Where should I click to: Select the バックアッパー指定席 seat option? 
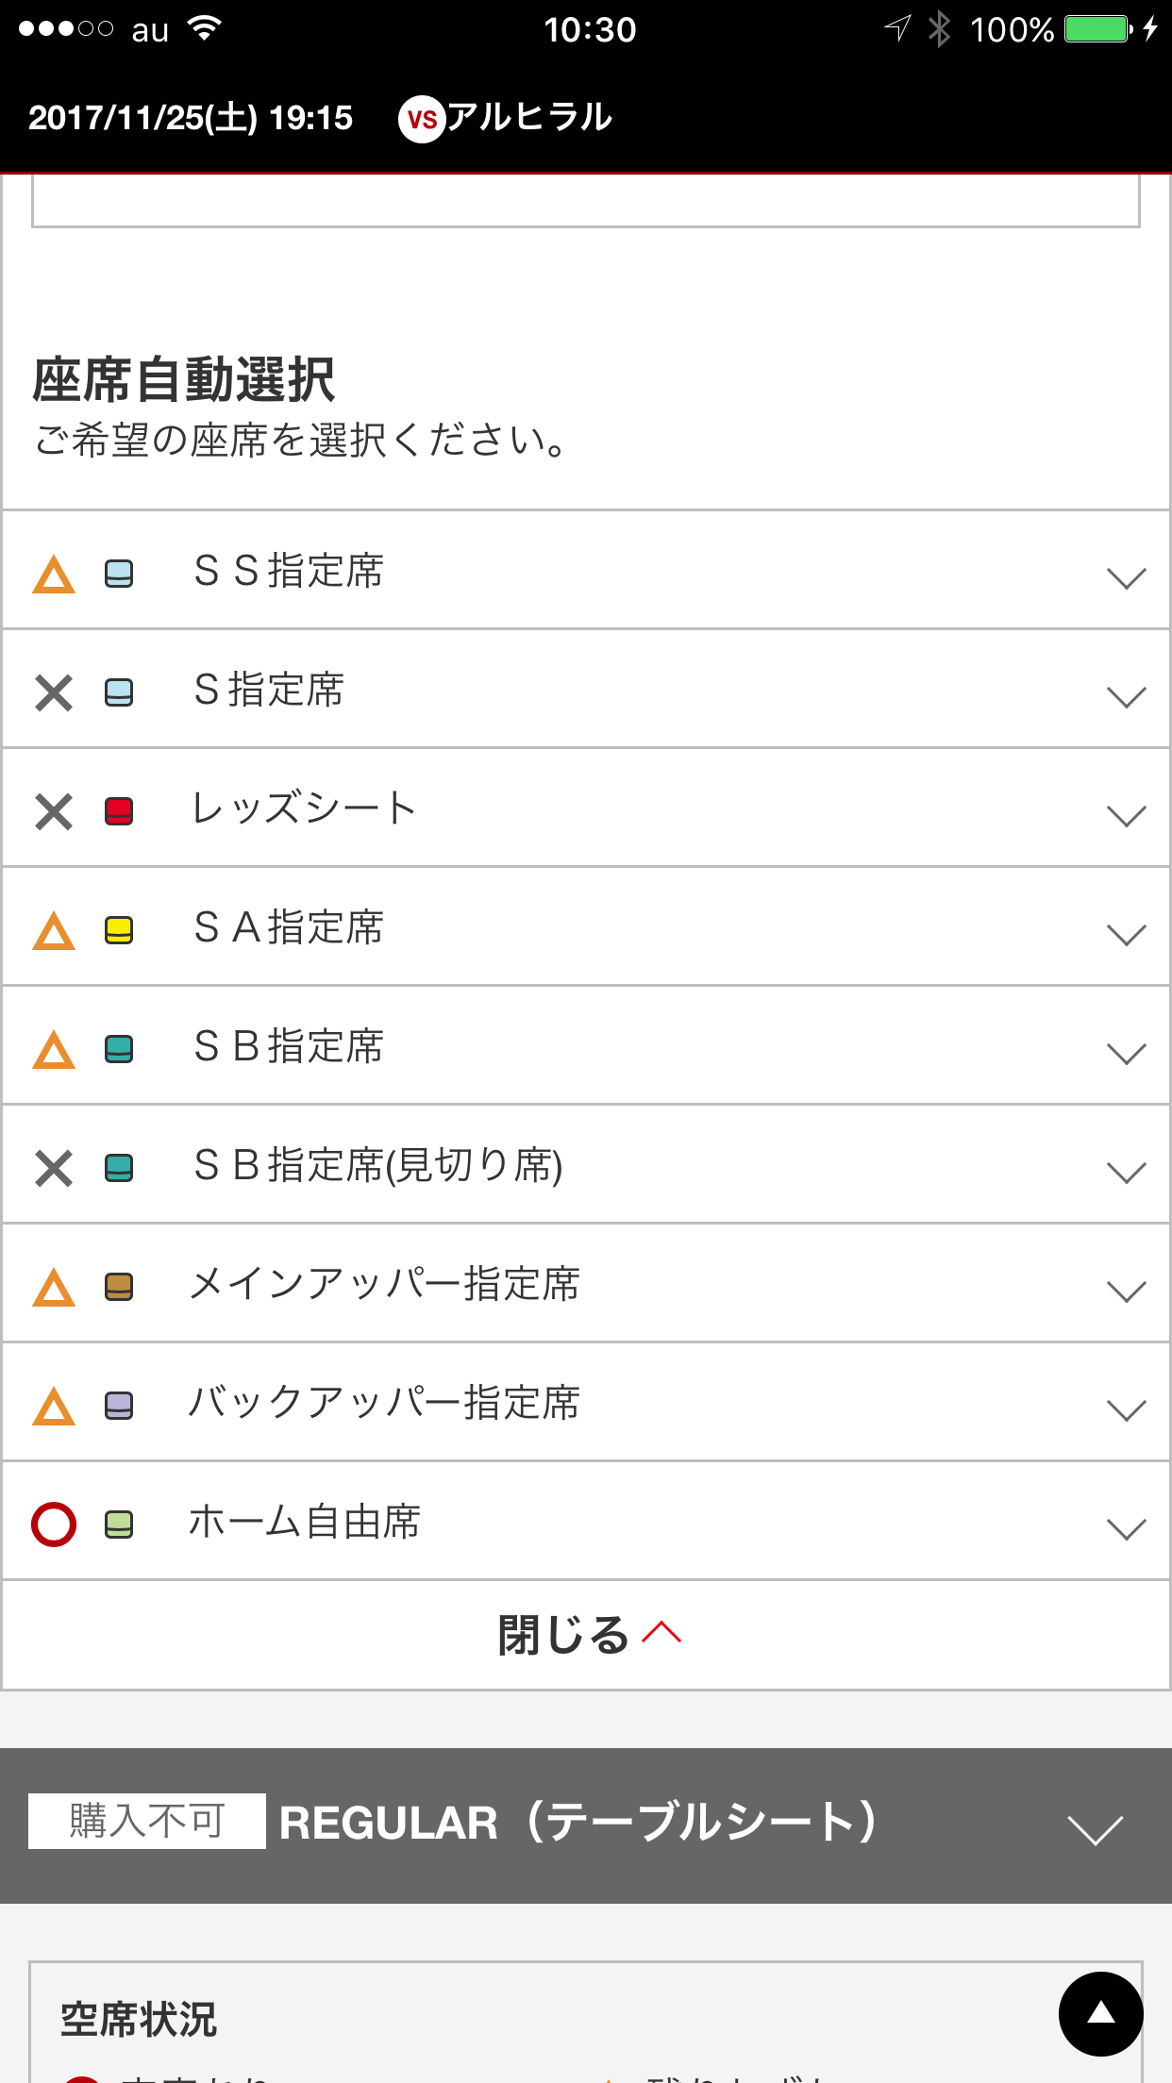[383, 1404]
